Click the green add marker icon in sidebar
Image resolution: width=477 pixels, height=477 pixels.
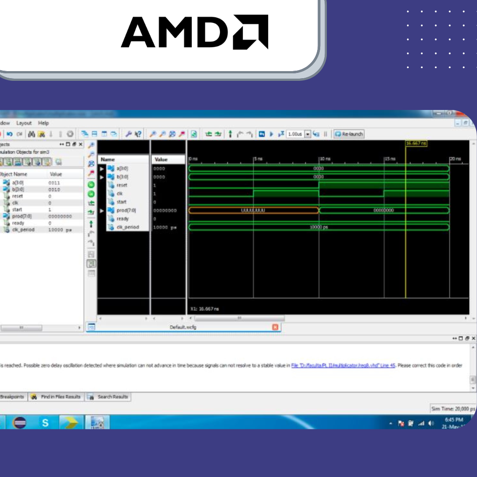coord(91,184)
